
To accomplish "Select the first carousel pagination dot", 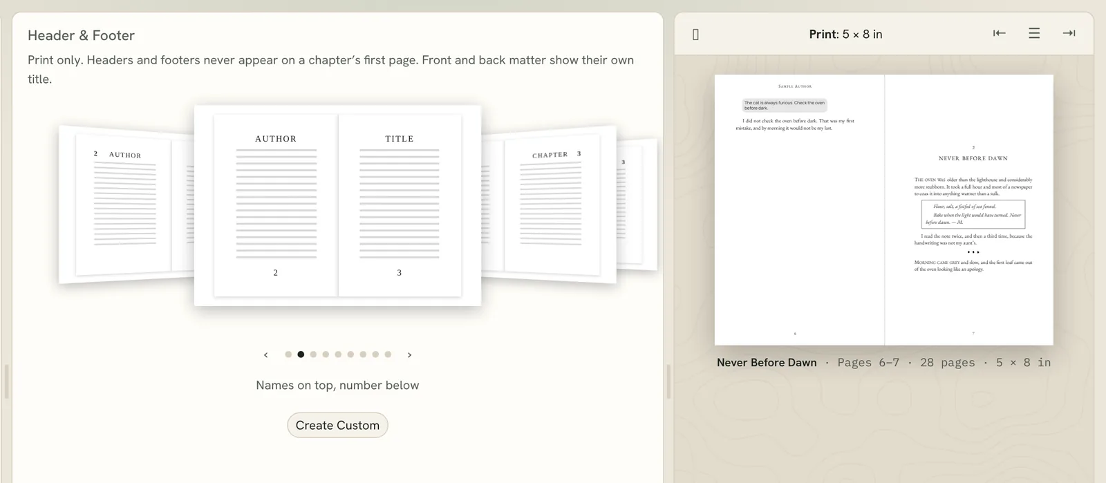I will click(288, 354).
